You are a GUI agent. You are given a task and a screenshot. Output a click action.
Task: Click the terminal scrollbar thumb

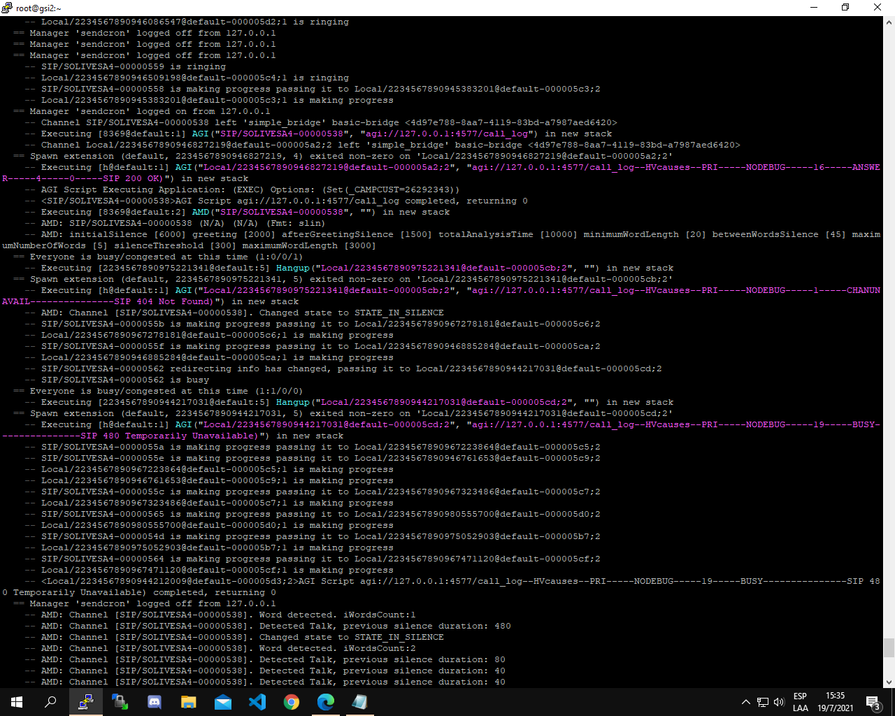tap(889, 648)
